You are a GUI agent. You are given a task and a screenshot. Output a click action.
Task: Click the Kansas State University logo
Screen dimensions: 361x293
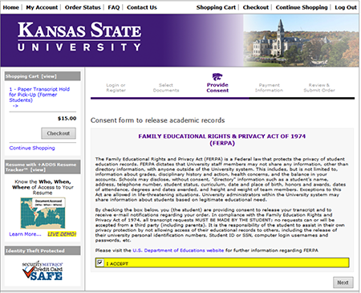79,37
